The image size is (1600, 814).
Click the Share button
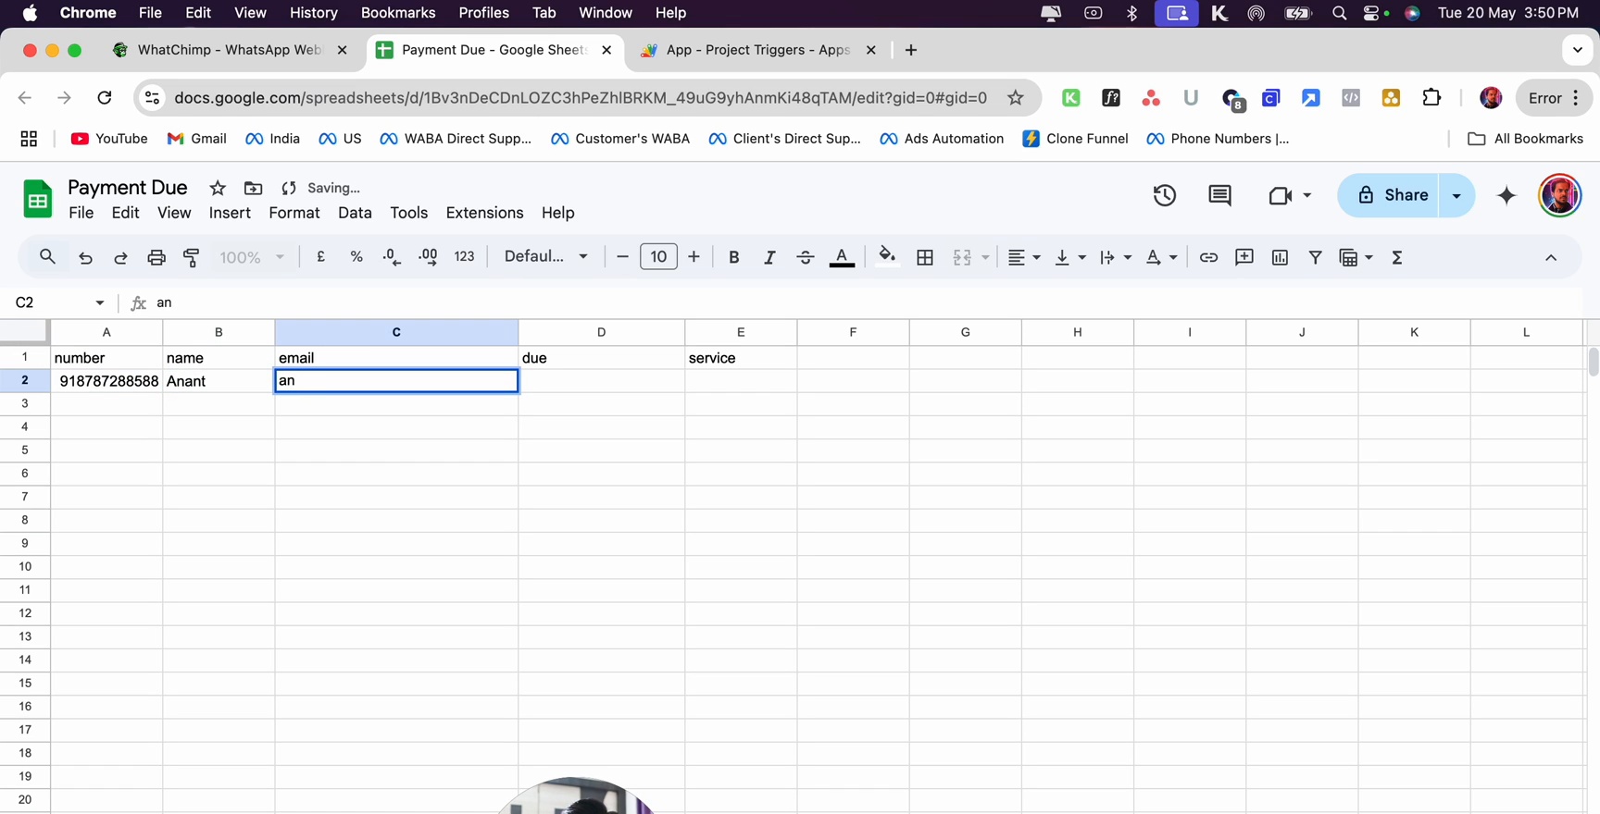coord(1389,195)
